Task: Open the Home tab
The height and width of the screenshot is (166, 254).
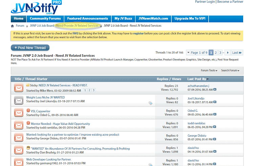Action: click(x=19, y=19)
